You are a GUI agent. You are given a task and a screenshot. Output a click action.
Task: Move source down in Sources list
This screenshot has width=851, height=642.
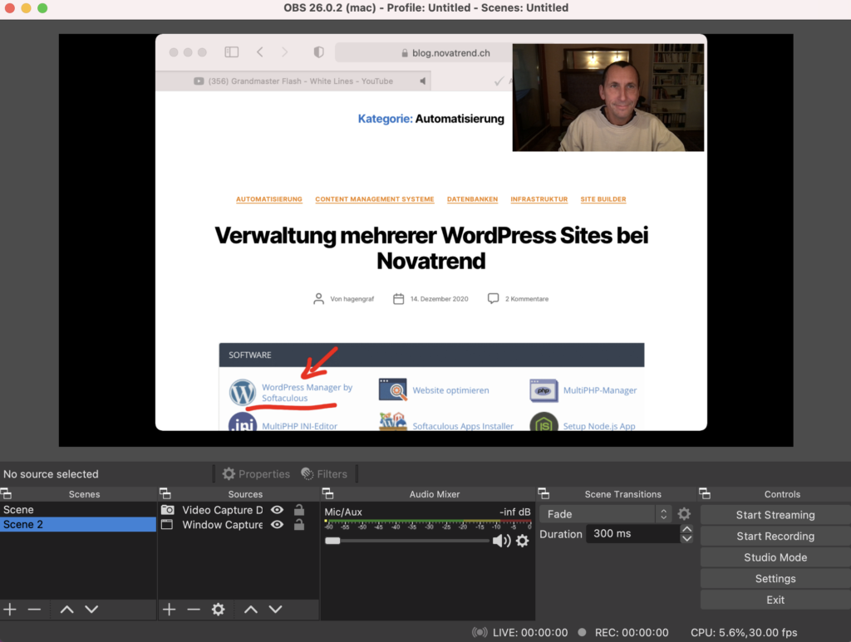[x=276, y=610]
